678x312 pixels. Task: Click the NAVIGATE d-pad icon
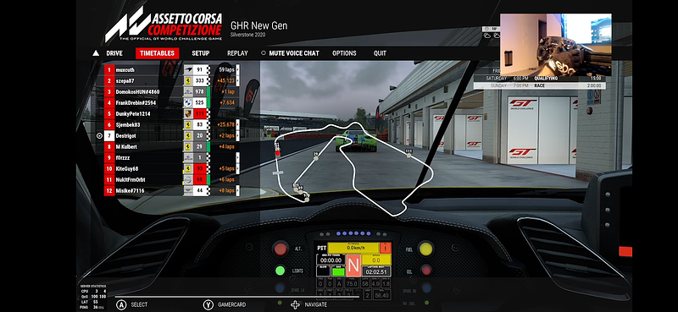tap(295, 304)
